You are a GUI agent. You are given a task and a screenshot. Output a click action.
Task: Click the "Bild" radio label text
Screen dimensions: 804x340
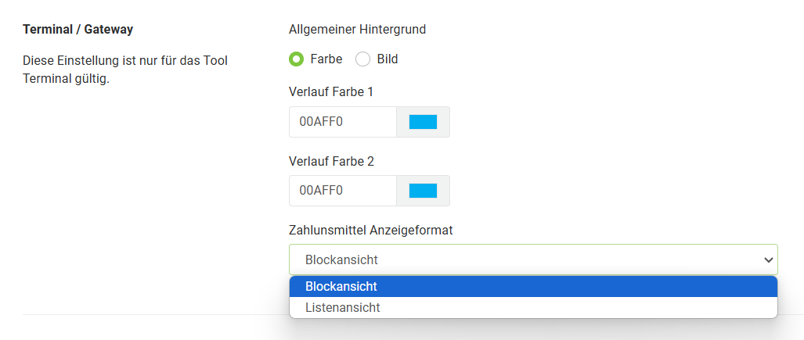[388, 59]
